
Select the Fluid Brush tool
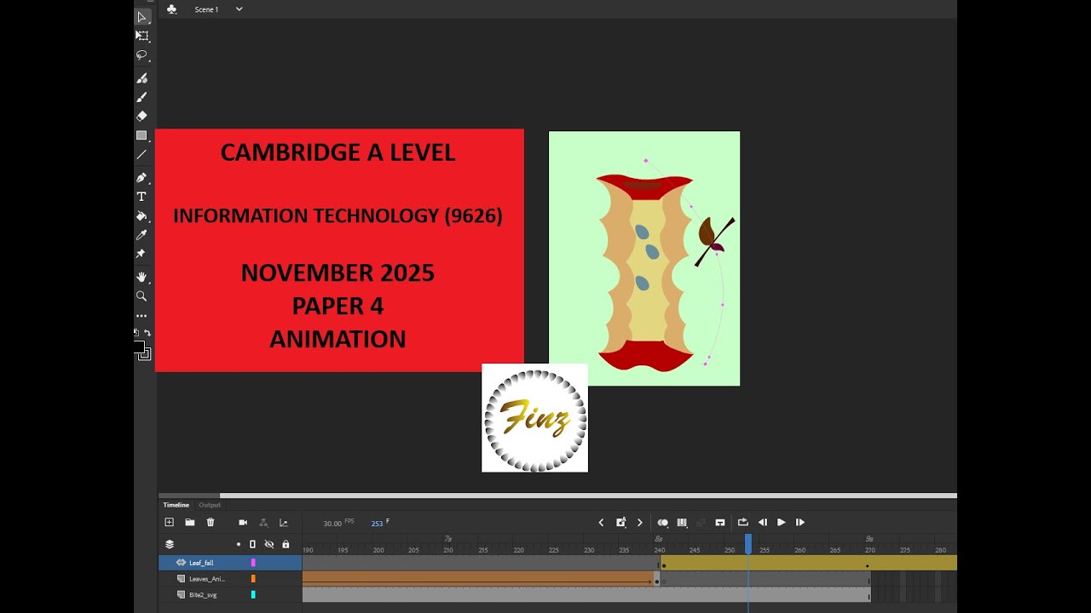click(142, 77)
